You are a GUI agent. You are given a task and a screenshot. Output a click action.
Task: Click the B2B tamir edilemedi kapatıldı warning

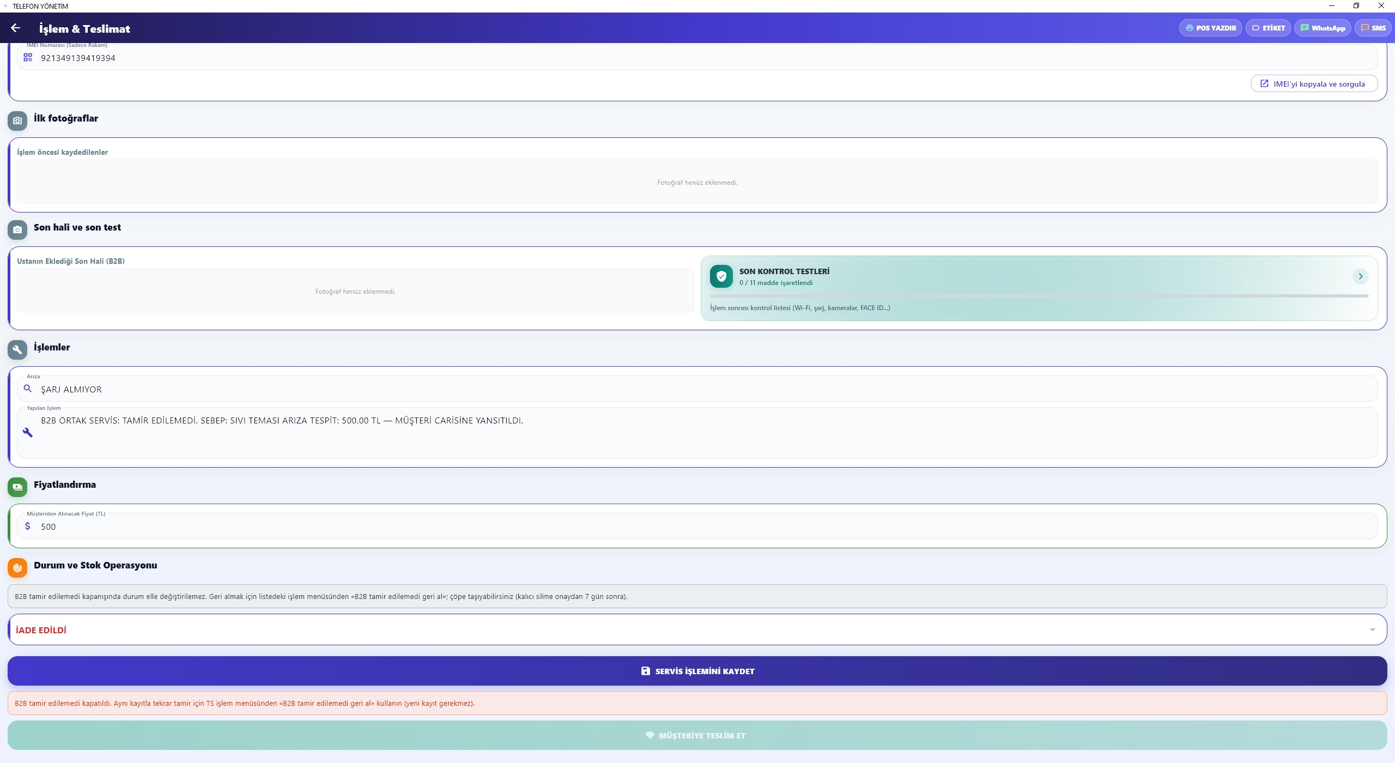pyautogui.click(x=697, y=703)
